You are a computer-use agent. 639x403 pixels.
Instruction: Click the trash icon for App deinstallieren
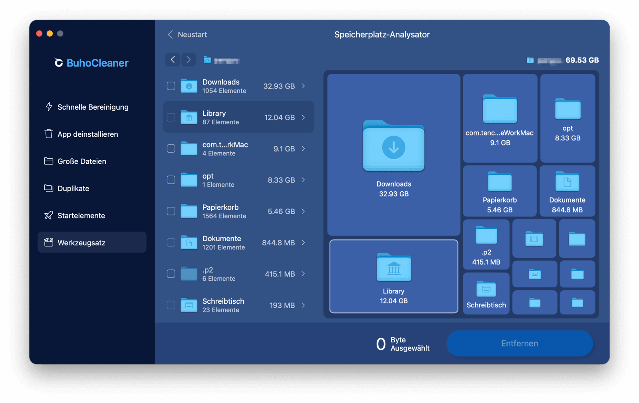(x=49, y=134)
